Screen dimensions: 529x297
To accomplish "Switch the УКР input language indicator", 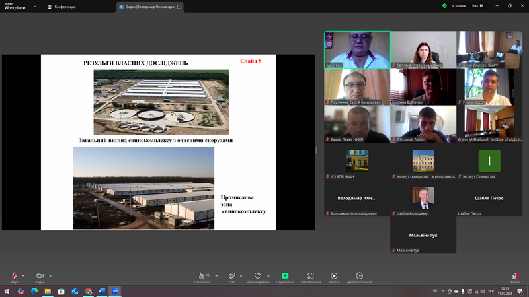I will point(491,291).
